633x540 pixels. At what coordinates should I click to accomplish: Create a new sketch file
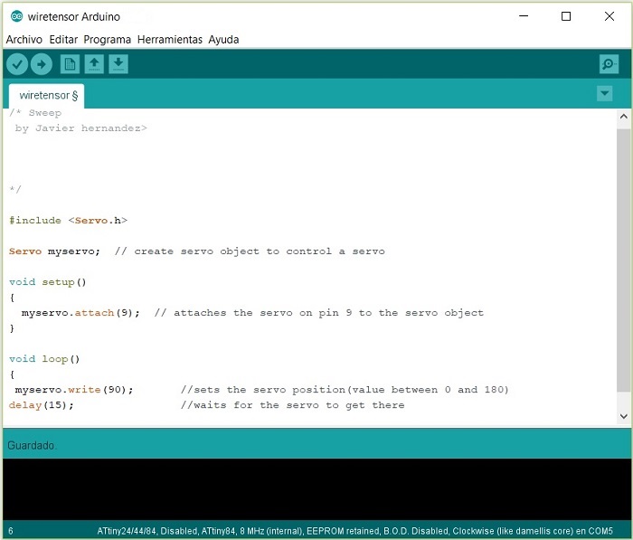(70, 64)
